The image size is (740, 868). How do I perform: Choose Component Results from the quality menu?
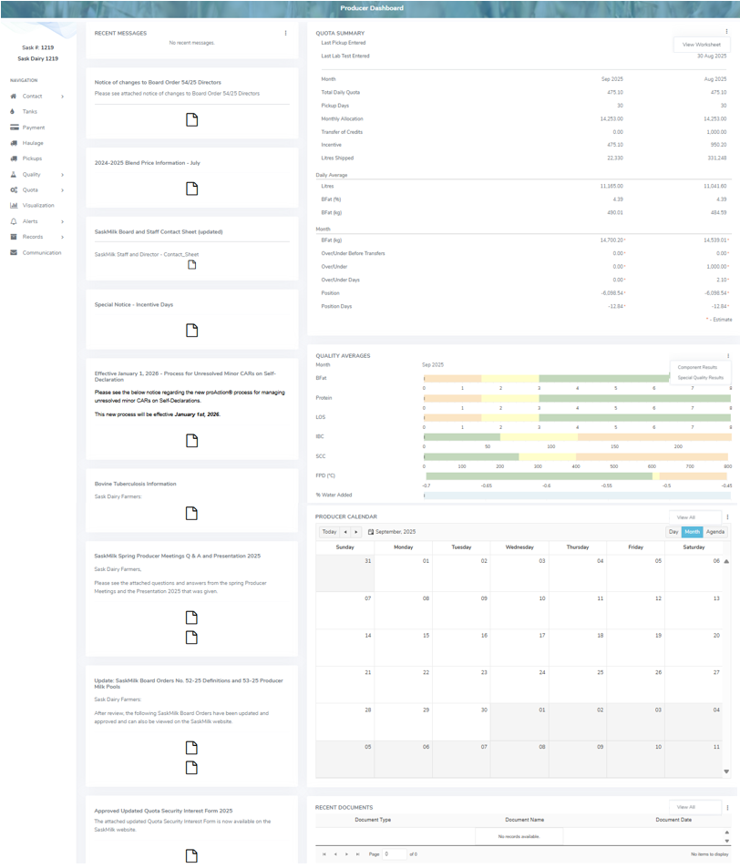click(x=697, y=366)
